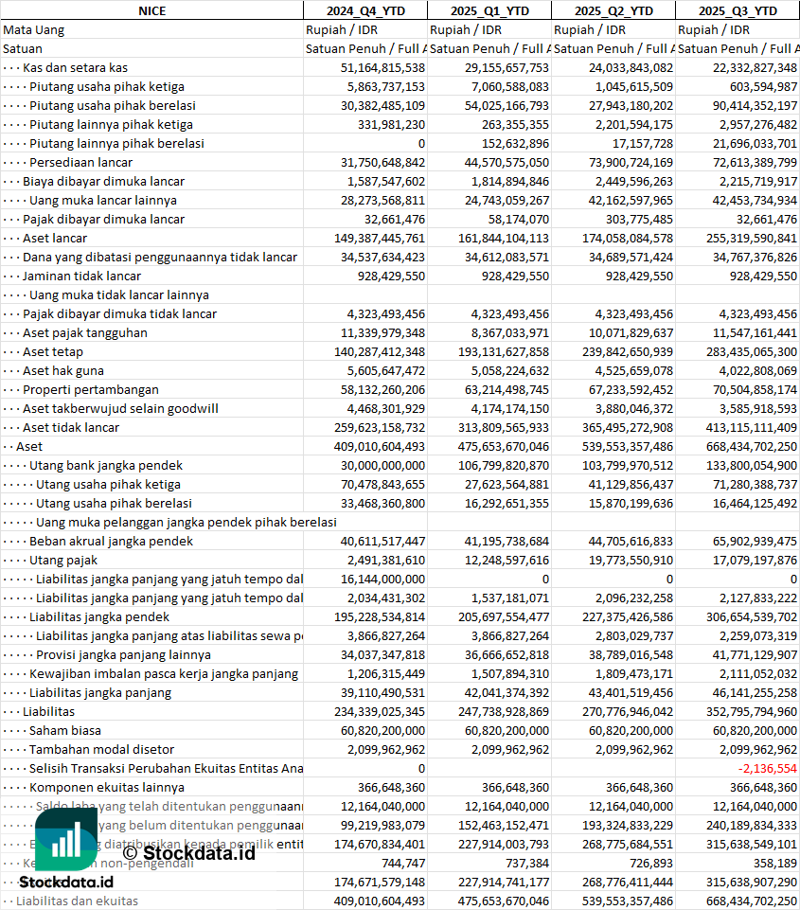Viewport: 800px width, 910px height.
Task: Click cell value 306,654,539,702
Action: [x=752, y=616]
